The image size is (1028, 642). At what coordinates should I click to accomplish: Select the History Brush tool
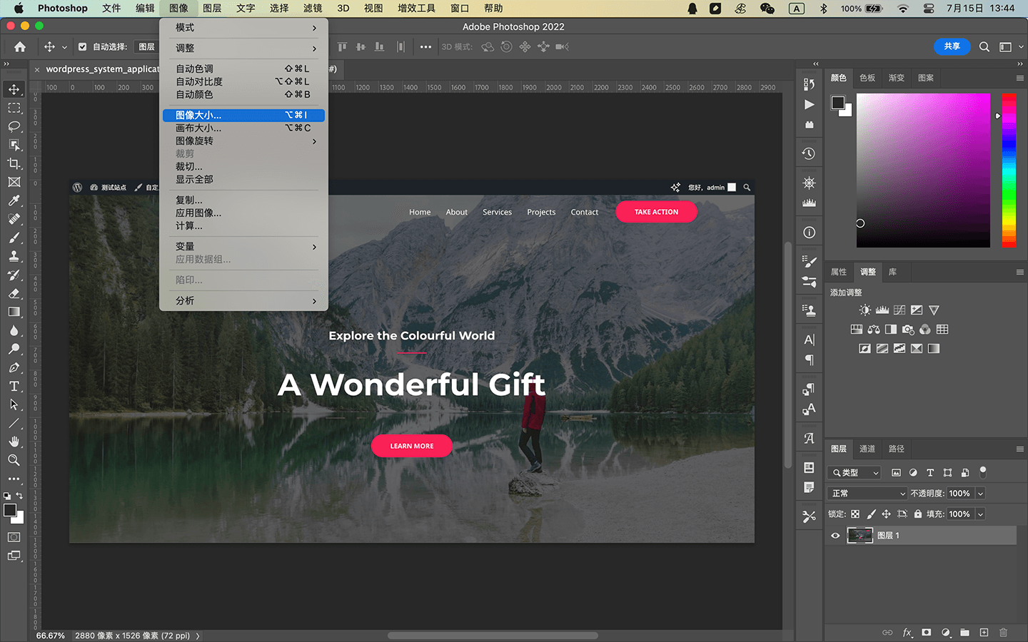14,275
